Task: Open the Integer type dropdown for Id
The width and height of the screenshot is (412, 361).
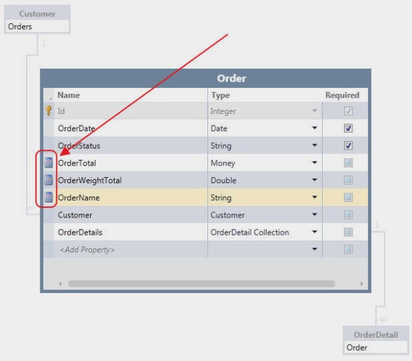Action: 314,110
